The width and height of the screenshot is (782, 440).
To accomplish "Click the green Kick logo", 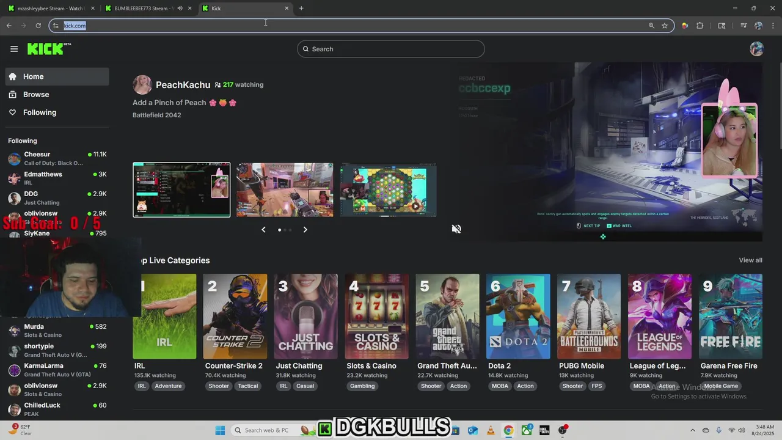I will [49, 49].
